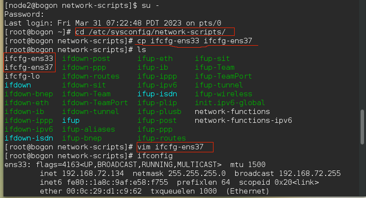Click the ifup-routes script entry
Viewport: 366px width, 198px height.
pyautogui.click(x=161, y=138)
